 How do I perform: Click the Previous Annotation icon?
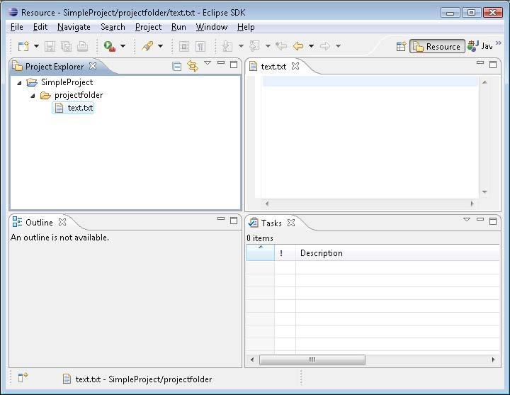coord(254,46)
